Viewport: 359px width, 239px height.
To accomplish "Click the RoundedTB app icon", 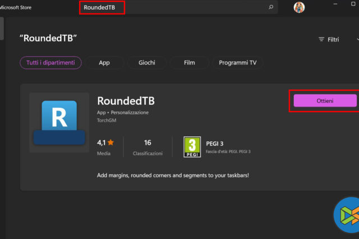I will click(59, 122).
